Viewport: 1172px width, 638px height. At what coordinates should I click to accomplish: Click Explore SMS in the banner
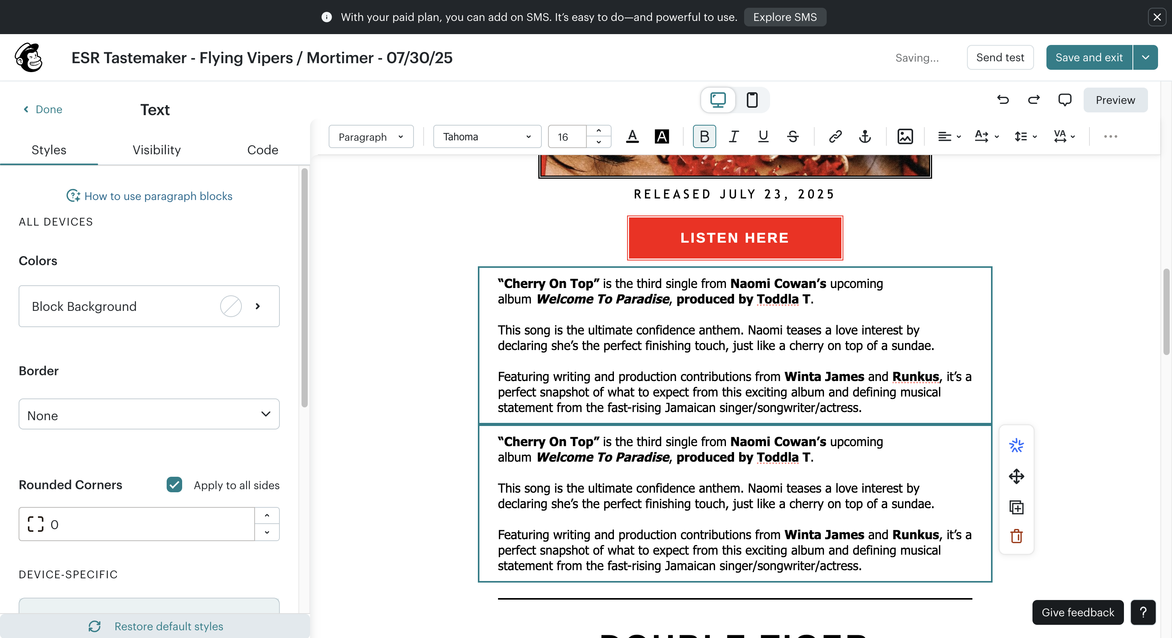(x=785, y=17)
